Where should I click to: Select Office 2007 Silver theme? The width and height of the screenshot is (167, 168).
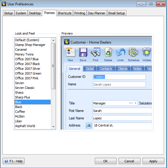click(33, 69)
